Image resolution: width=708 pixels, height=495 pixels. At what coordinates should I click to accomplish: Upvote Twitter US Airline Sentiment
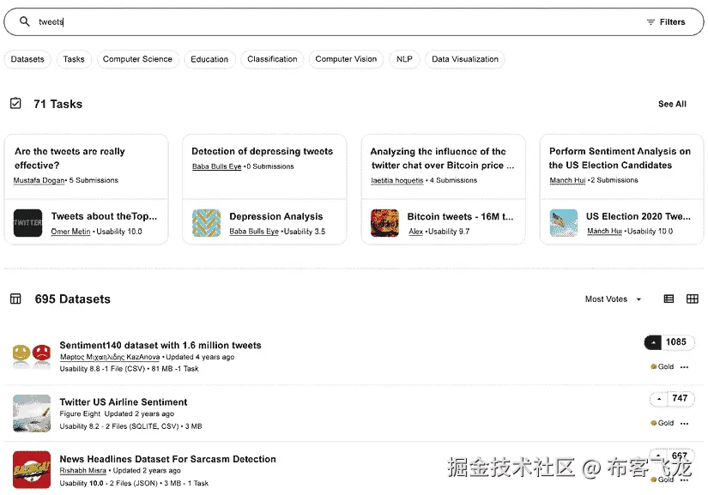click(659, 399)
